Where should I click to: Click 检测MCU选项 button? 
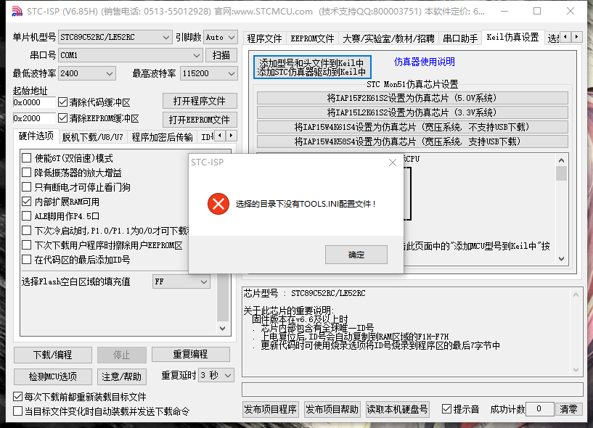[x=52, y=376]
